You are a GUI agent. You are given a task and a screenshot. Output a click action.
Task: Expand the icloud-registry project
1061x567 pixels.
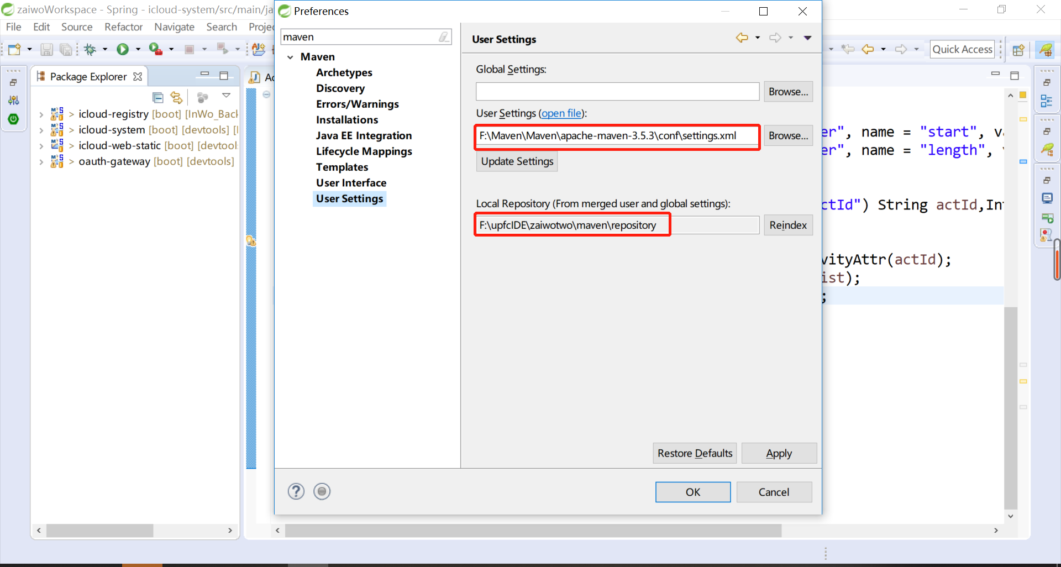click(41, 114)
